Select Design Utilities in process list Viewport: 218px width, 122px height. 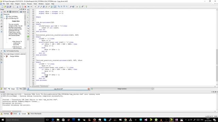(14, 56)
